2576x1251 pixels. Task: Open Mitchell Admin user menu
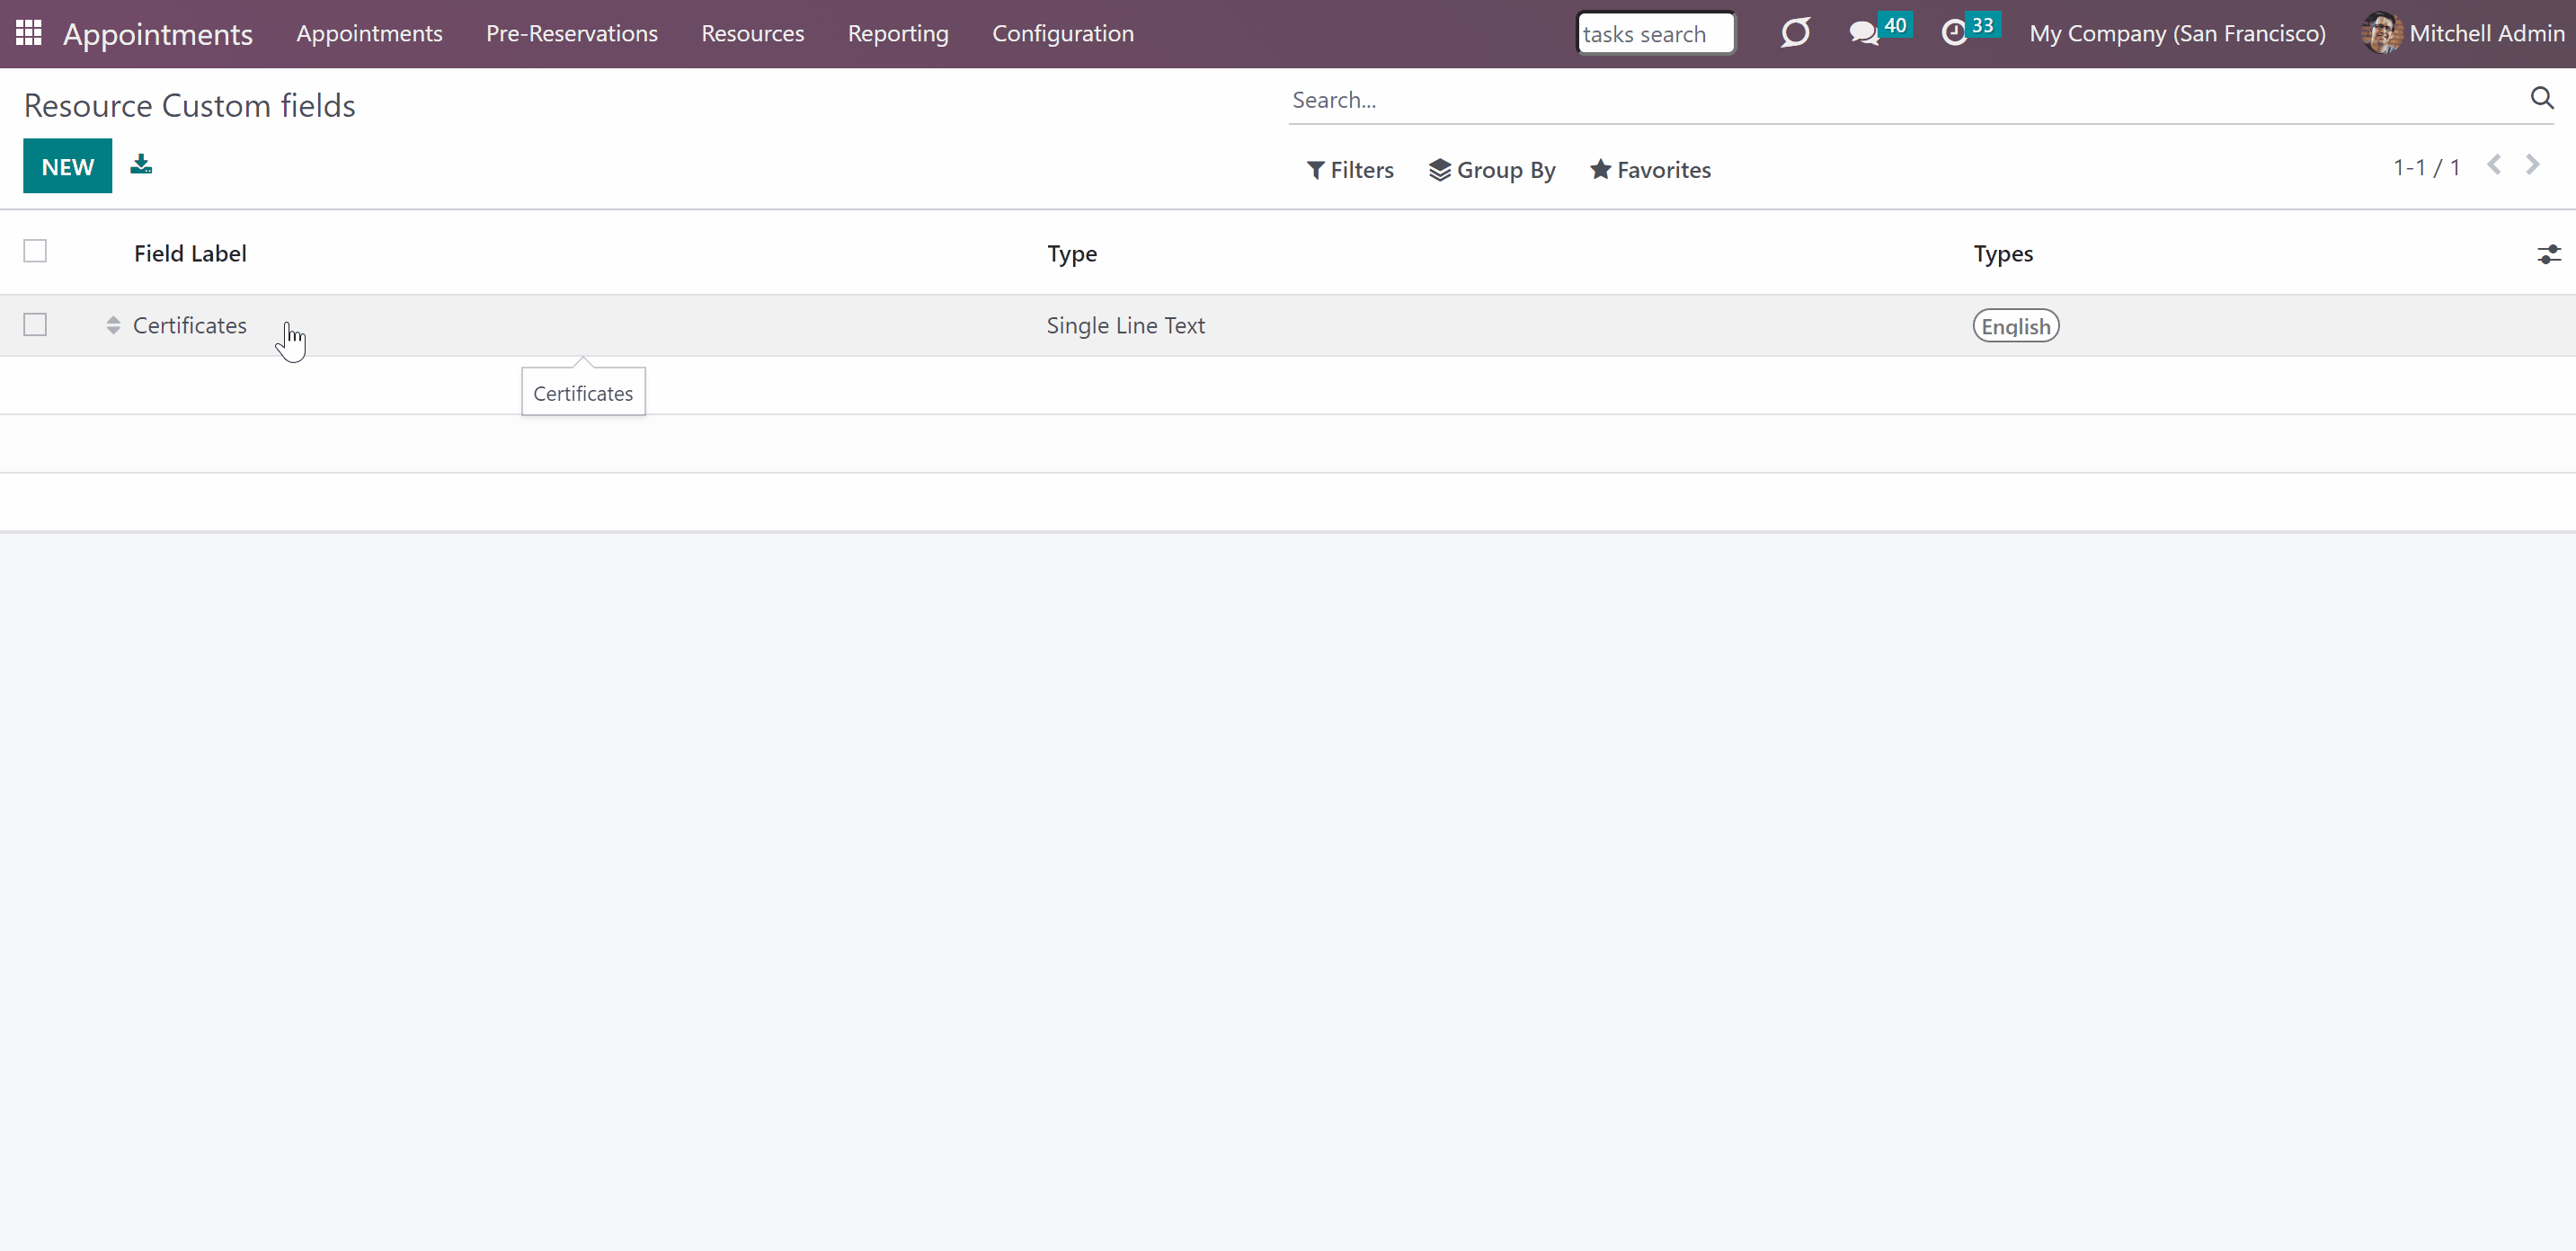[x=2463, y=33]
